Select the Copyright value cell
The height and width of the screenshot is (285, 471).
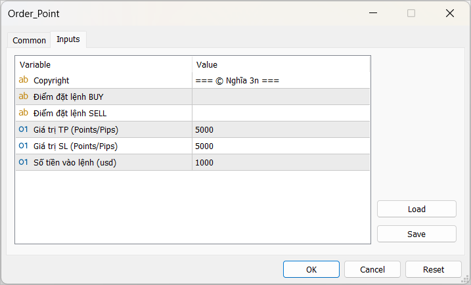pyautogui.click(x=280, y=80)
